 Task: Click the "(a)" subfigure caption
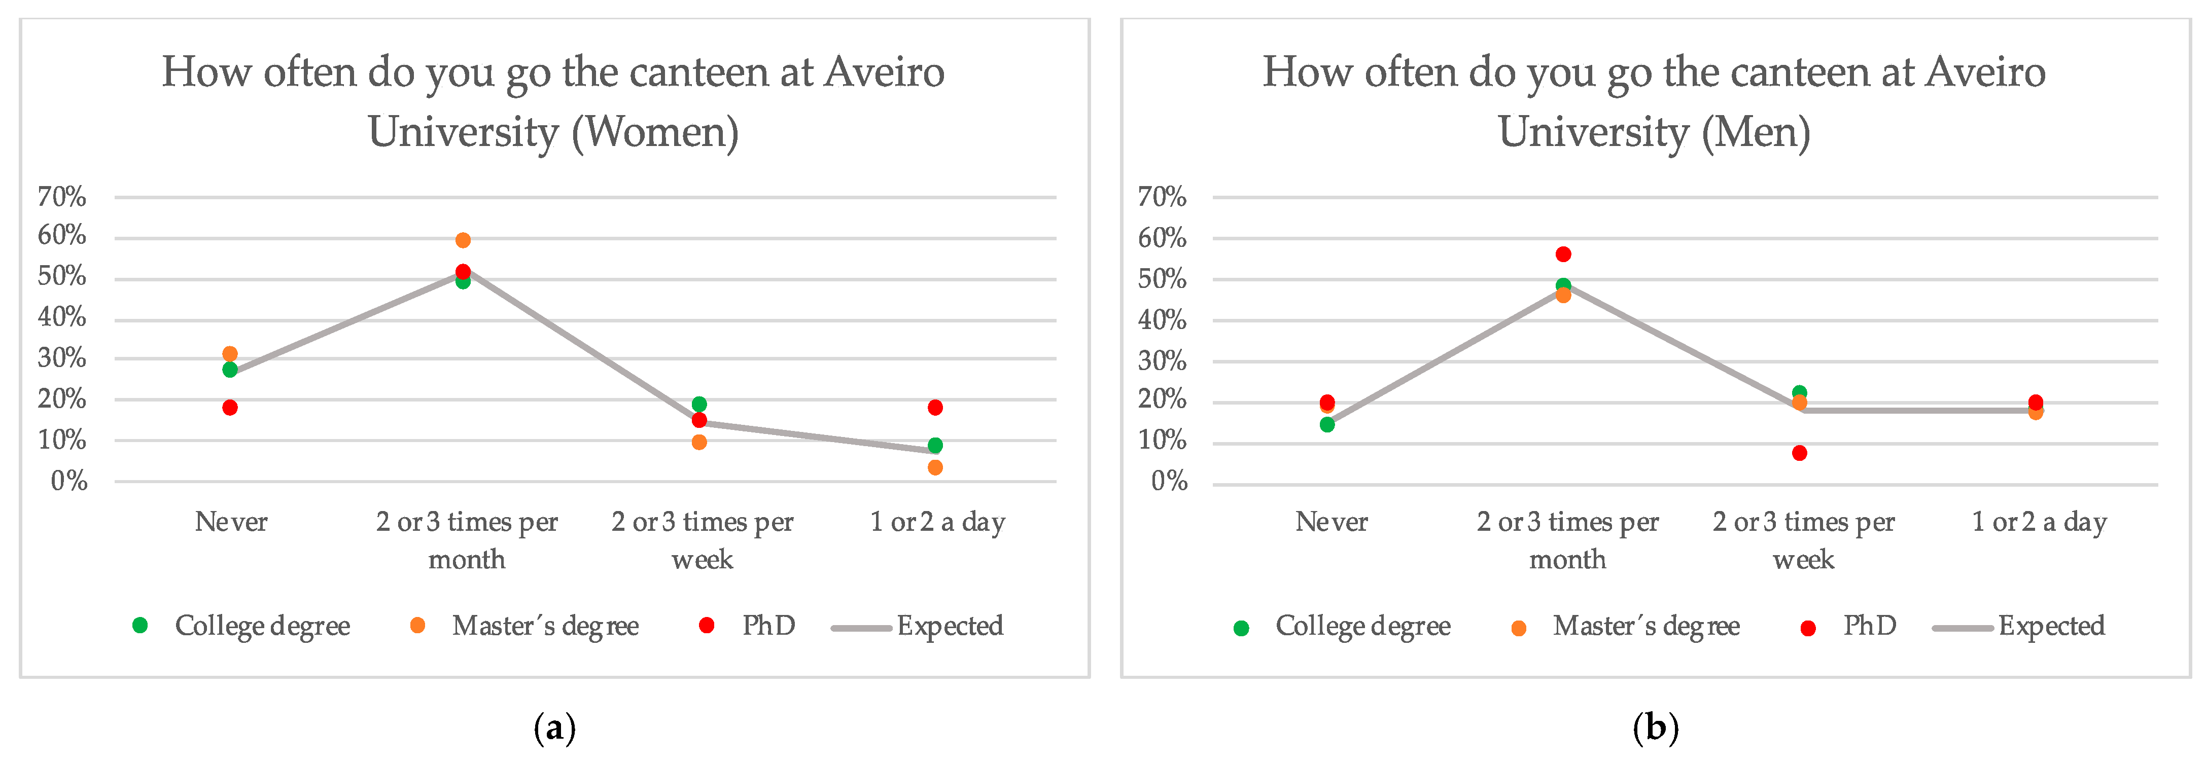coord(554,728)
